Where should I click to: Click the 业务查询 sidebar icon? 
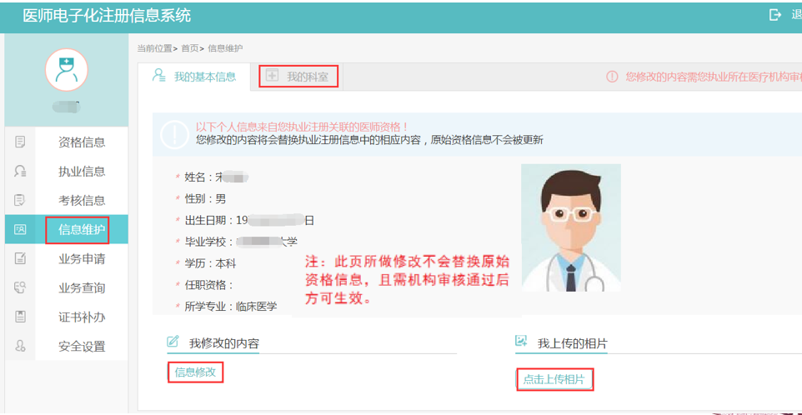21,287
